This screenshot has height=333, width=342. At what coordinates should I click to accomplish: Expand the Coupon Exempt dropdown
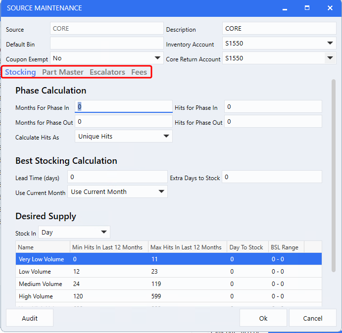107,58
